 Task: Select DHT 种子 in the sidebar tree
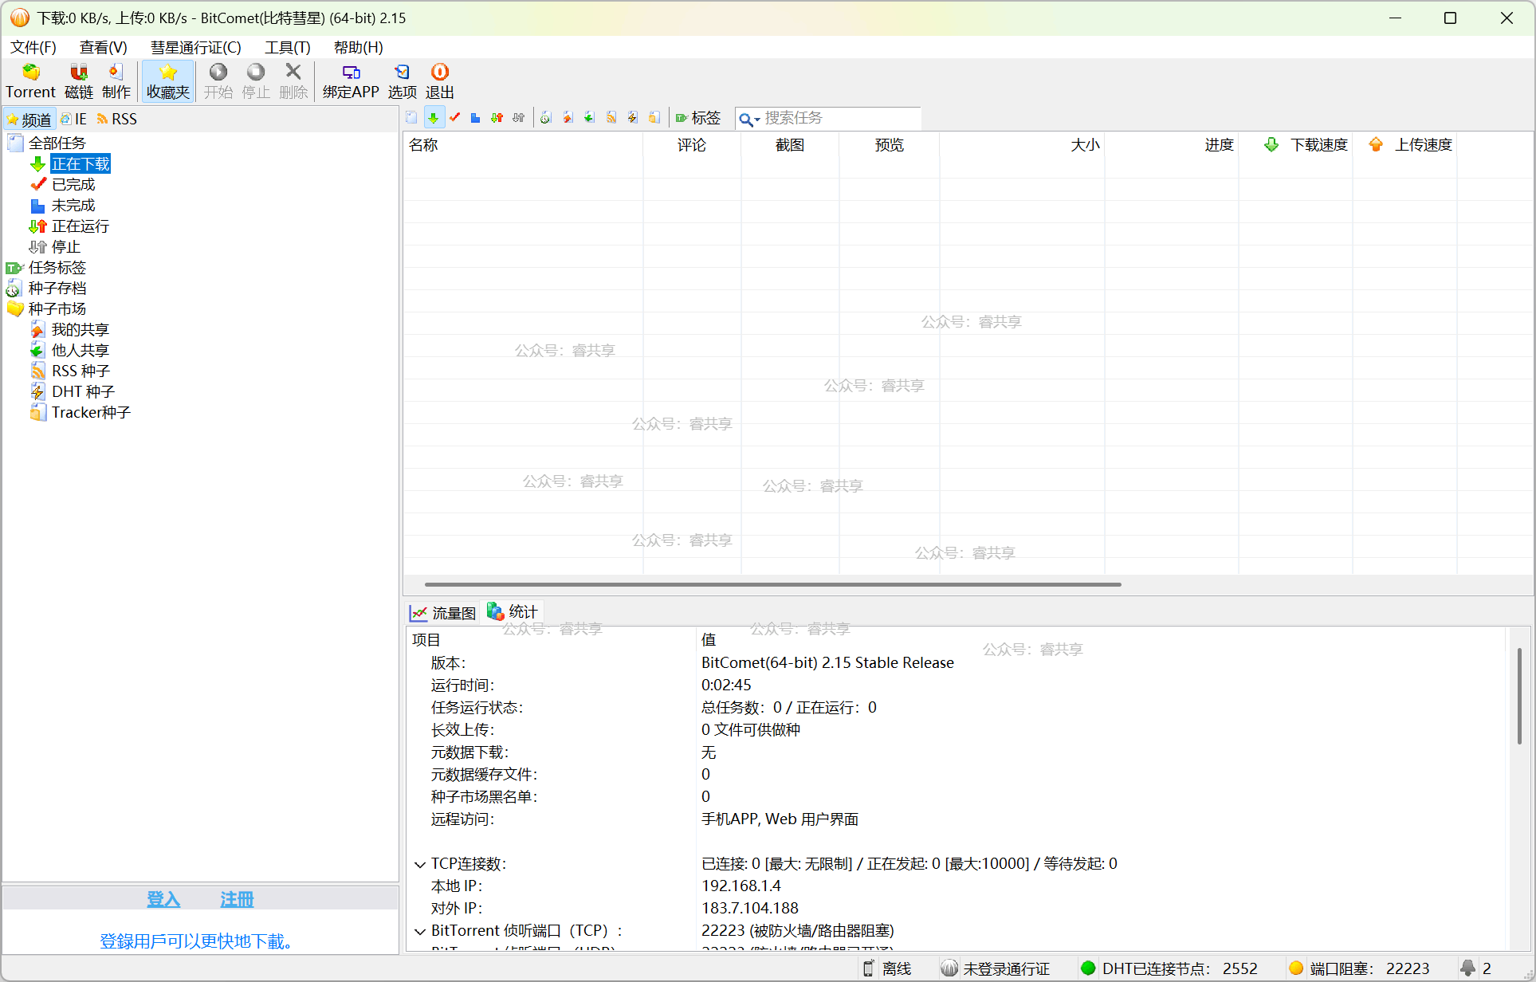pyautogui.click(x=84, y=391)
